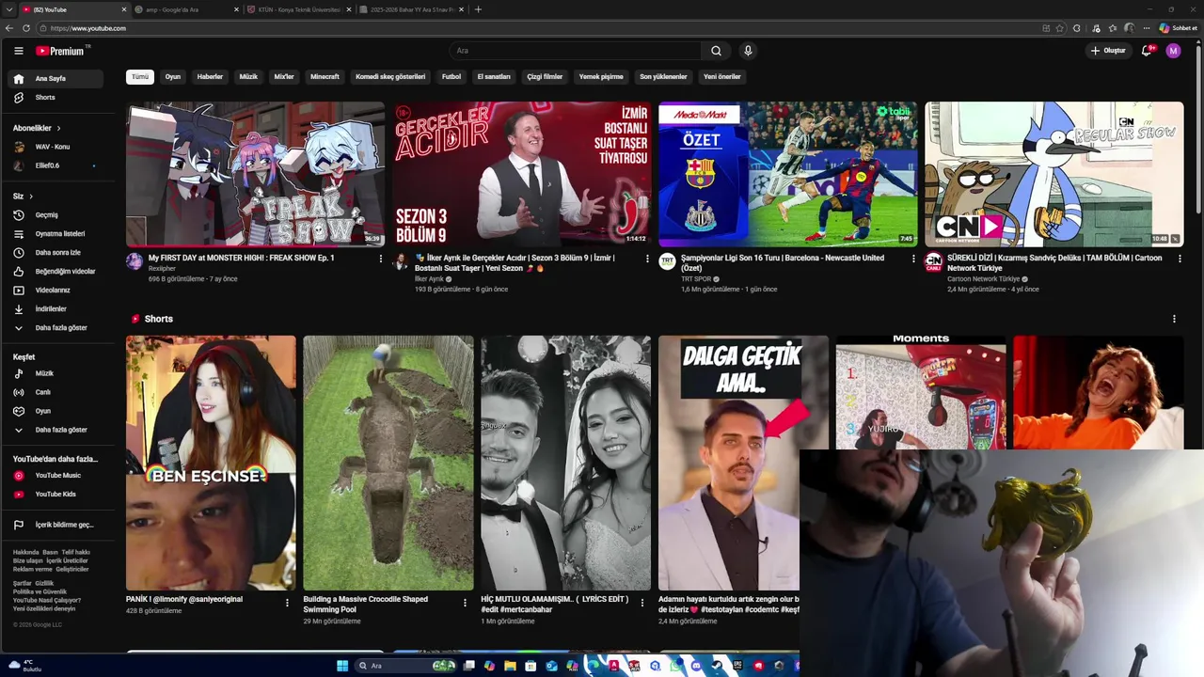Screen dimensions: 1204x677
Task: Open TRT SPOR channel avatar
Action: 667,261
